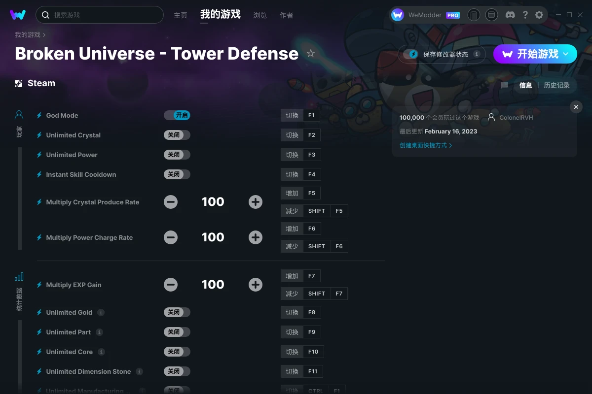Switch to the 历史记录 tab
The image size is (592, 394).
coord(556,85)
